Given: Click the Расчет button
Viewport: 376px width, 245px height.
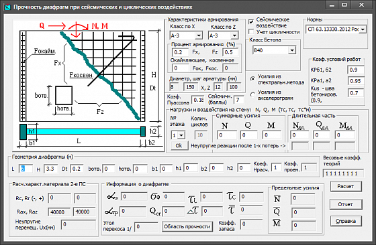Looking at the screenshot, I should (346, 187).
